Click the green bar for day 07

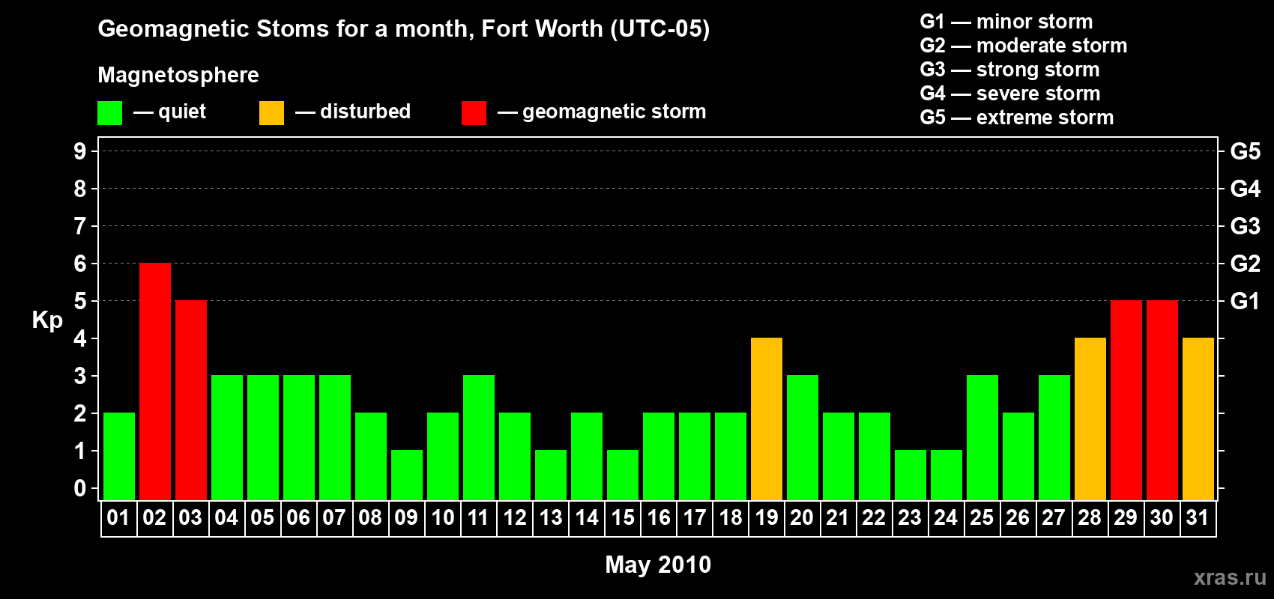[x=335, y=438]
